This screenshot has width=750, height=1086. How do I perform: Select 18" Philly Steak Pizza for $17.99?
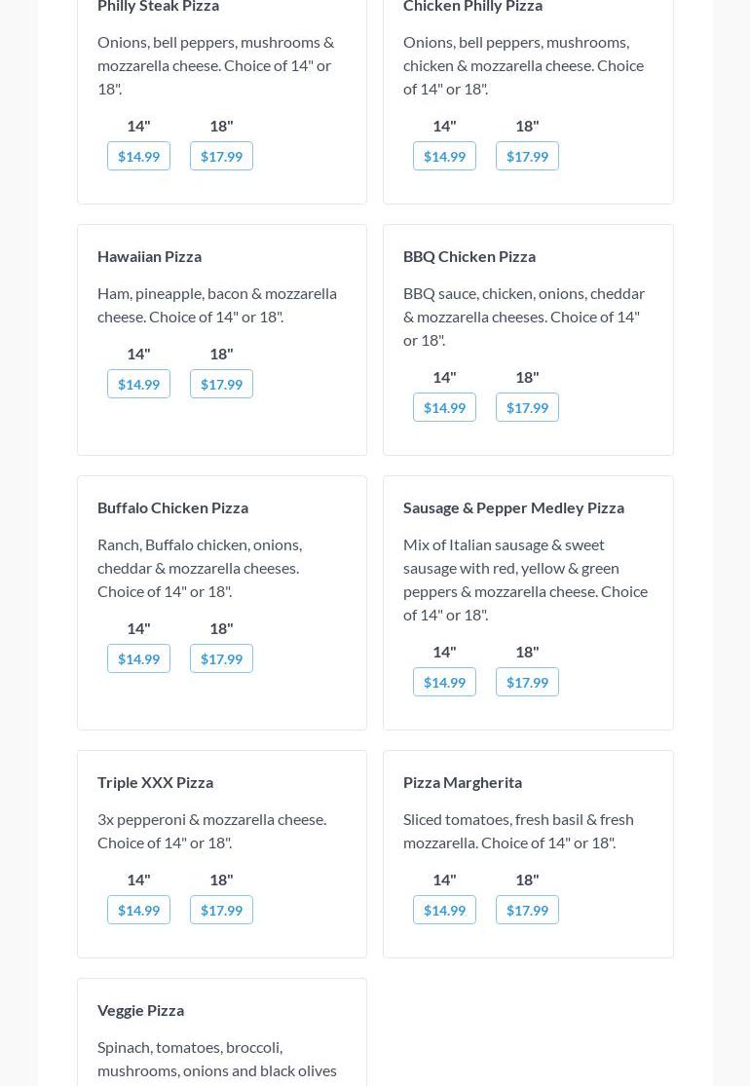221,156
